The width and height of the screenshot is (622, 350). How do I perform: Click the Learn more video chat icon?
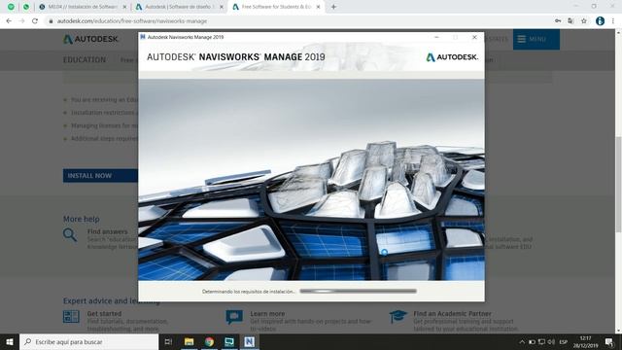pyautogui.click(x=234, y=317)
